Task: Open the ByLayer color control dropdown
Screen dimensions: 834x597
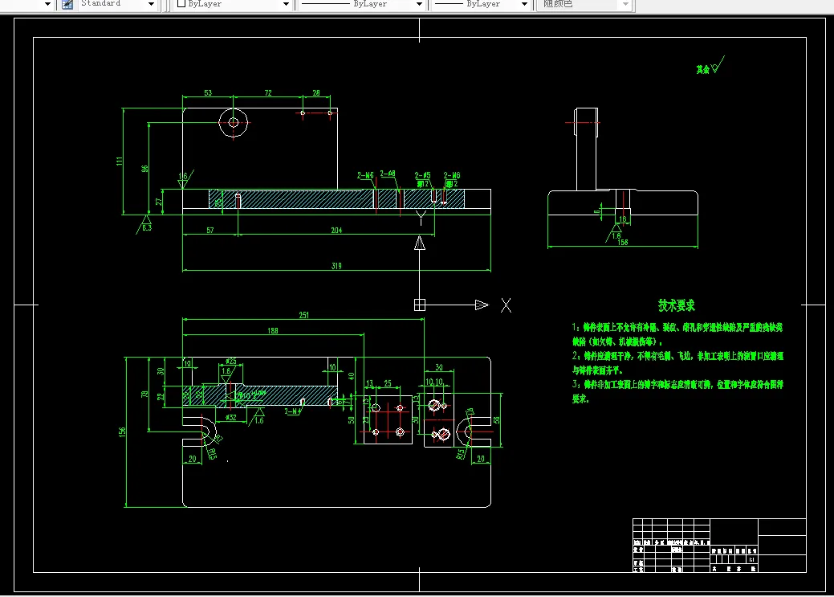Action: [286, 4]
